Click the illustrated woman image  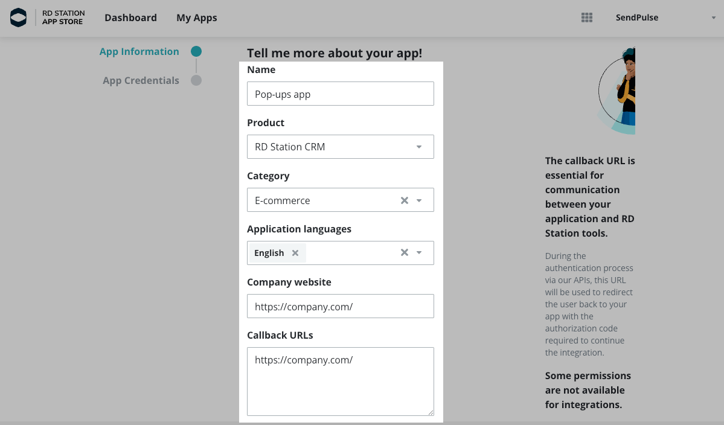619,91
